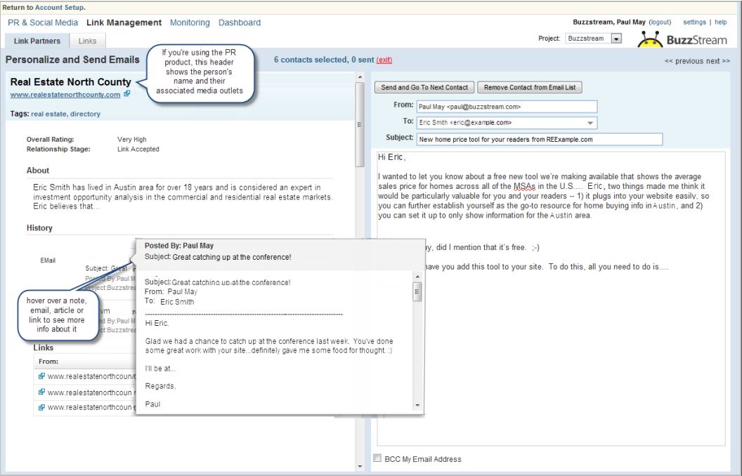
Task: Click 'Posted By: Paul May' popup header
Action: (179, 246)
